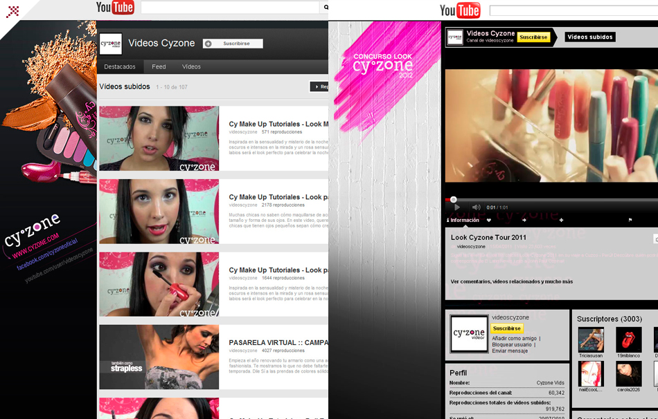Select the Información tab below the player
658x419 pixels.
pyautogui.click(x=463, y=221)
